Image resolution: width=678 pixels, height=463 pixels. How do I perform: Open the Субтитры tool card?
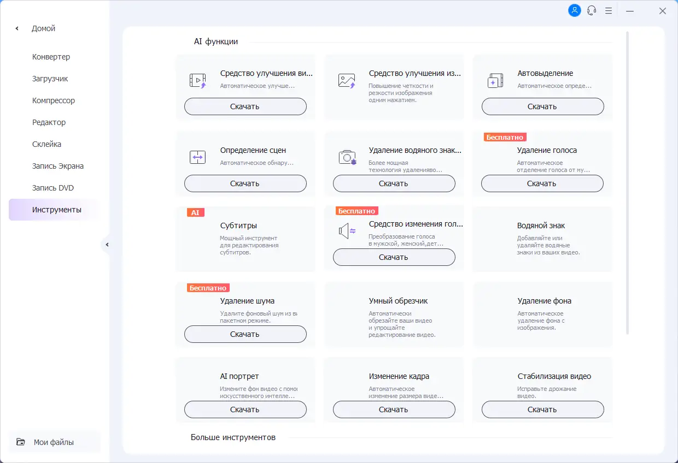tap(245, 239)
